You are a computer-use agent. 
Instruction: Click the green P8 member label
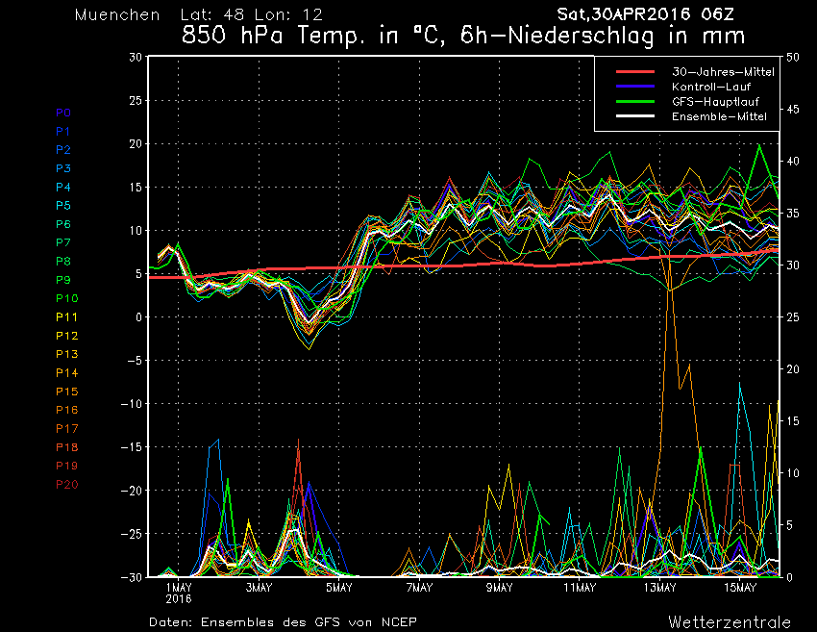[x=63, y=262]
